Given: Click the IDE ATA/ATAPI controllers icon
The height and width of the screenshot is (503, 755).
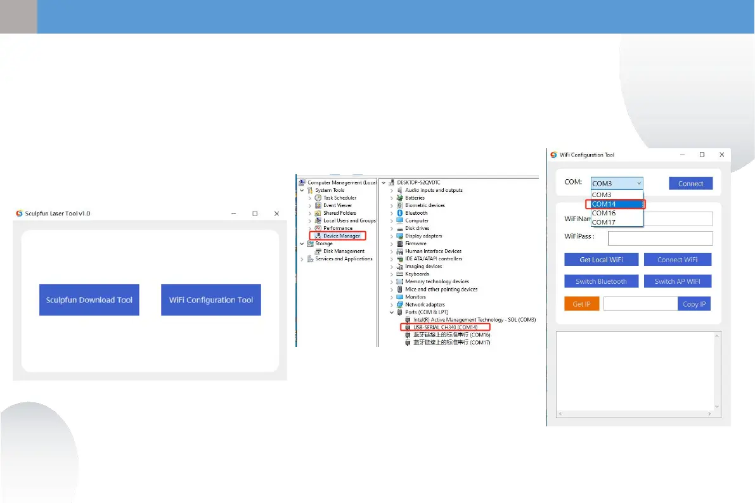Looking at the screenshot, I should point(399,259).
